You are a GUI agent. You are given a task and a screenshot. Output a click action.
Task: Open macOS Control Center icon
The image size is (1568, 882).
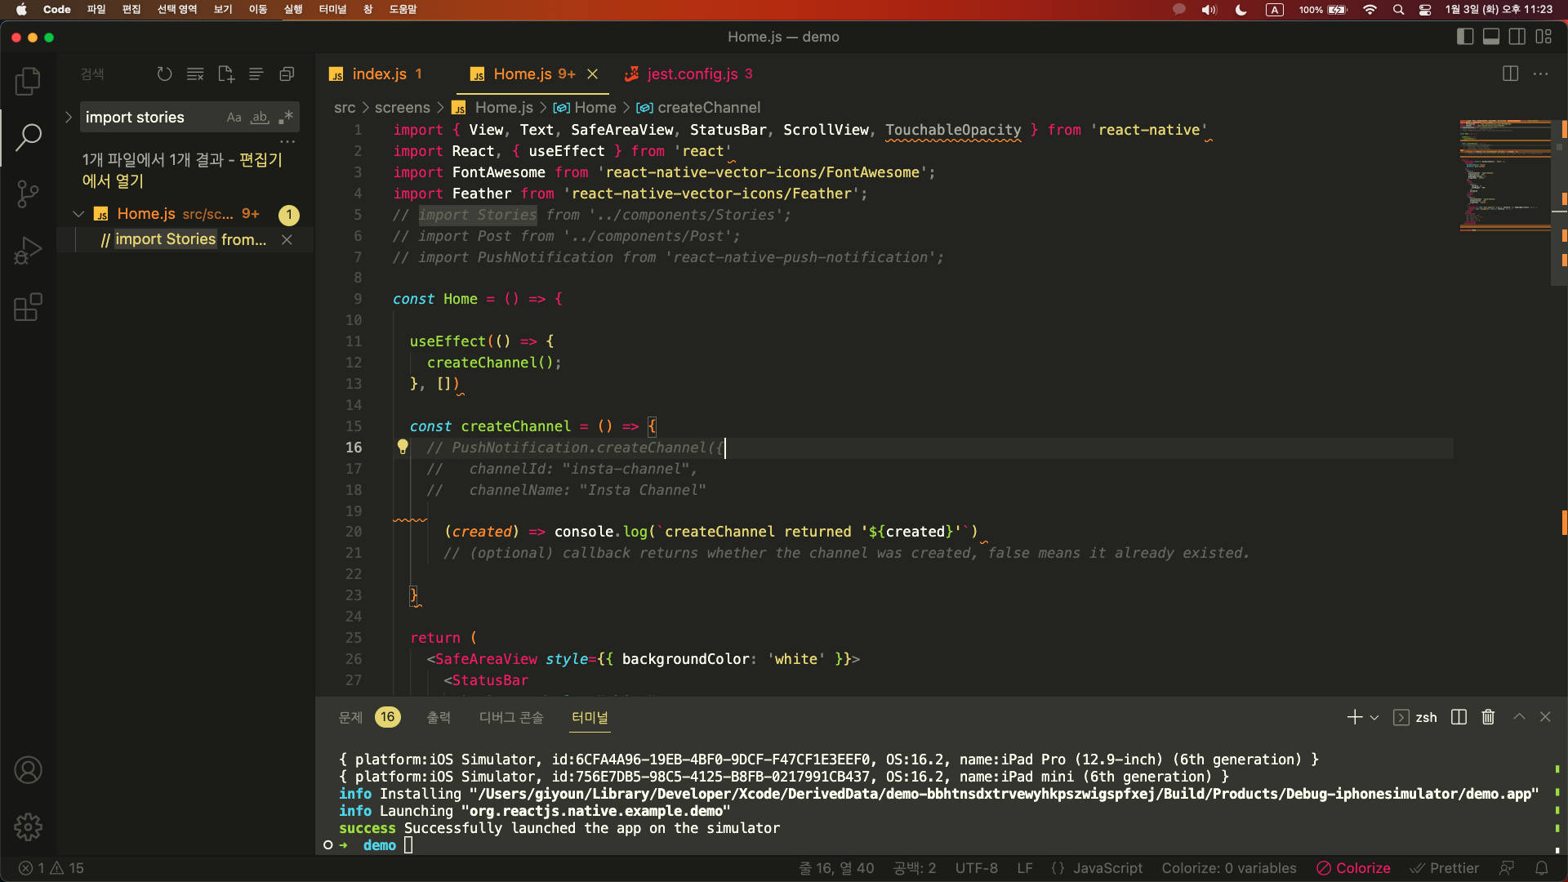coord(1425,10)
